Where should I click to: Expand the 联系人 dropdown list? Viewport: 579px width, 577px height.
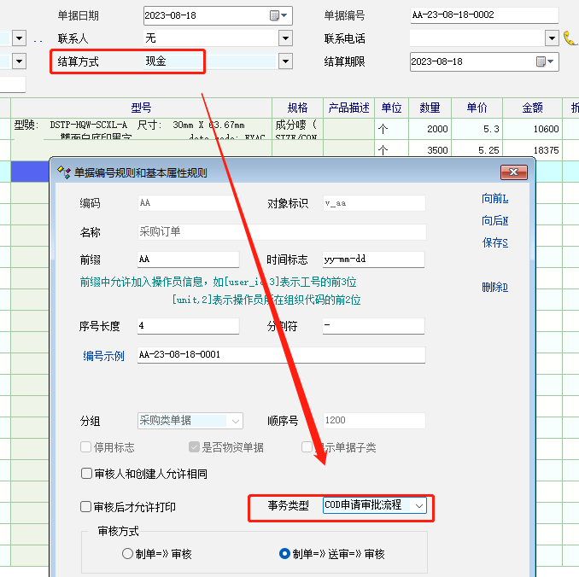(284, 38)
